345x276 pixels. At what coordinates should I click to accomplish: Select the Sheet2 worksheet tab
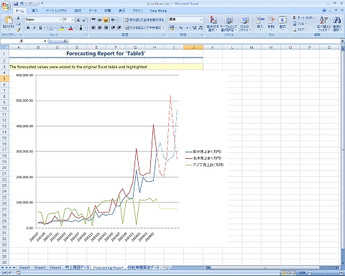(x=40, y=267)
